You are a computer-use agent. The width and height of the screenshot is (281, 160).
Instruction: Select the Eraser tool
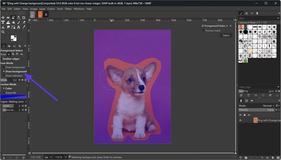tap(24, 22)
